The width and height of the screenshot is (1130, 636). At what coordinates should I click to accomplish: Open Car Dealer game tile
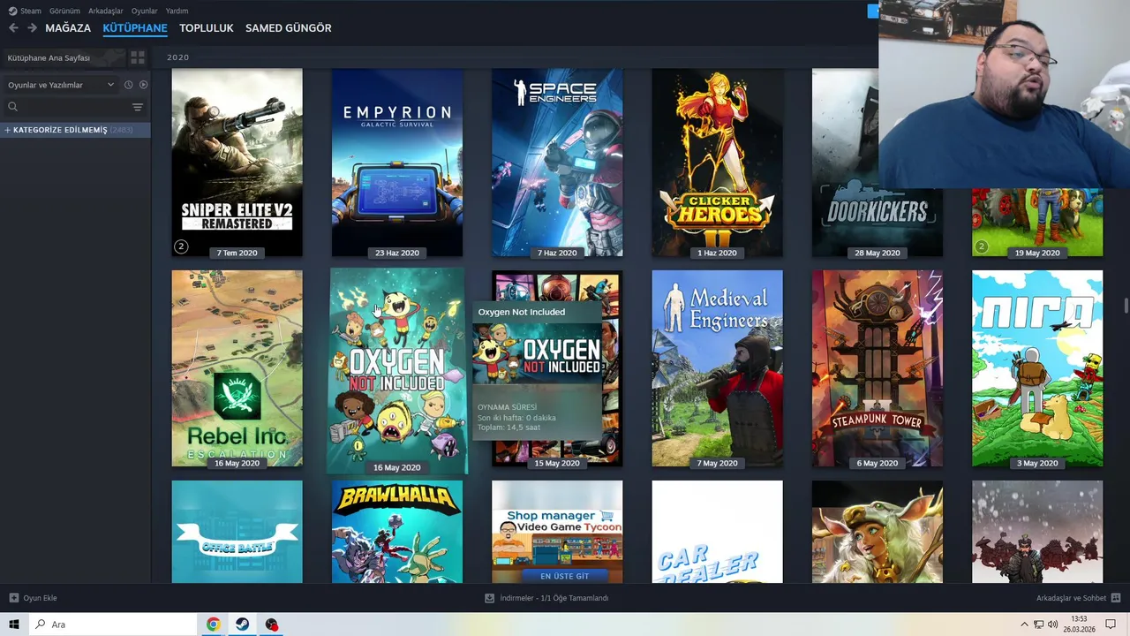(717, 532)
